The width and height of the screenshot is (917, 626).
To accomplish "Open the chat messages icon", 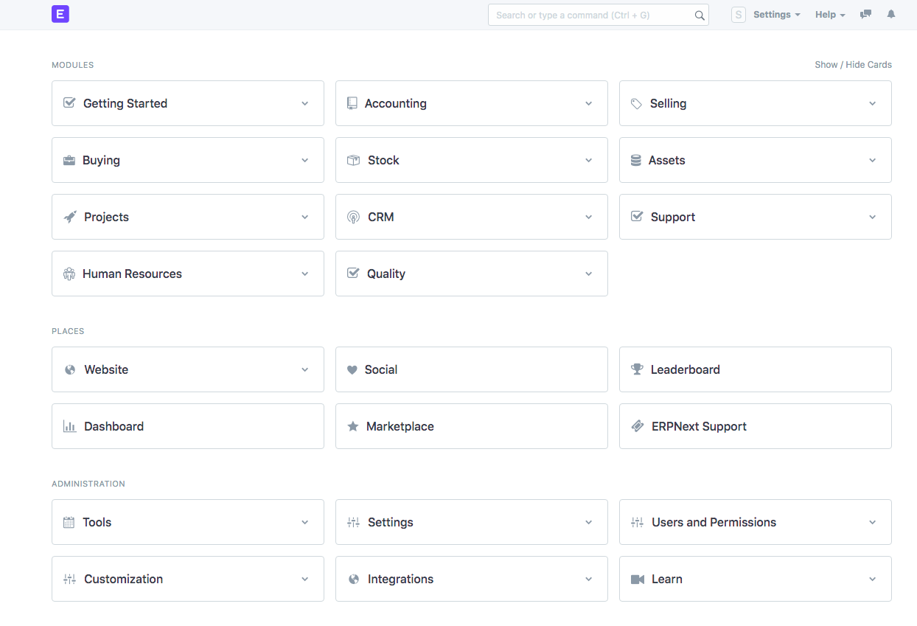I will pos(865,15).
